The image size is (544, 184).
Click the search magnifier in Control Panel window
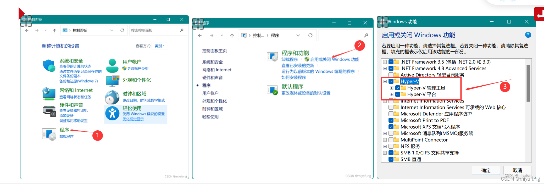(182, 30)
